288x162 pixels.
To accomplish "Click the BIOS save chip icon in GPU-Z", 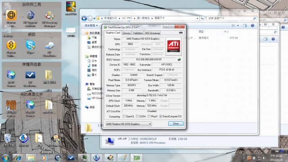I will pos(179,59).
